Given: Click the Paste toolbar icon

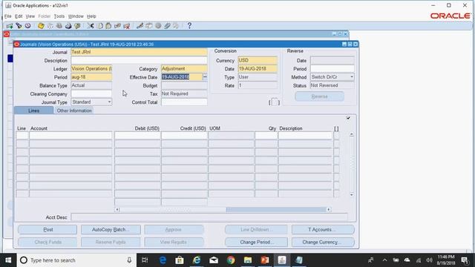Looking at the screenshot, I should [x=108, y=26].
